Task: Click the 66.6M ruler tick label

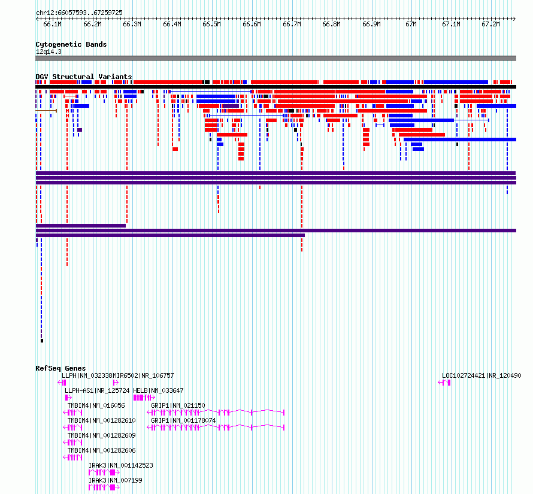Action: [x=252, y=24]
